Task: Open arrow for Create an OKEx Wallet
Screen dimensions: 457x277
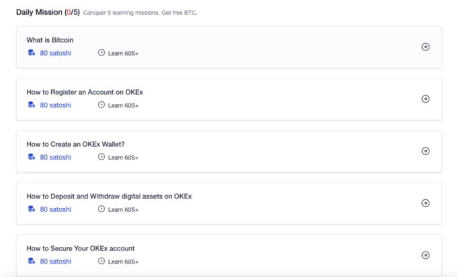Action: [x=425, y=151]
